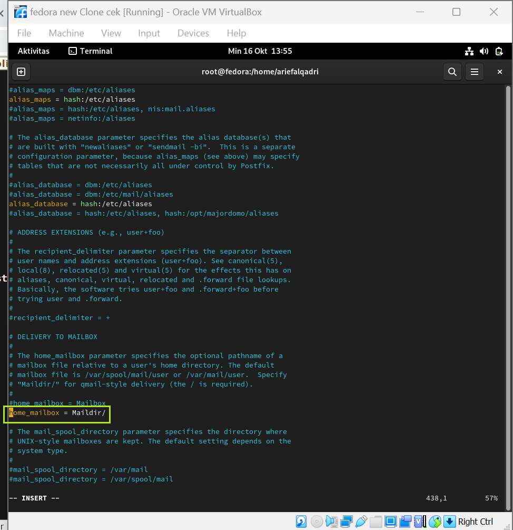513x530 pixels.
Task: Click GNOME battery power icon
Action: 499,51
